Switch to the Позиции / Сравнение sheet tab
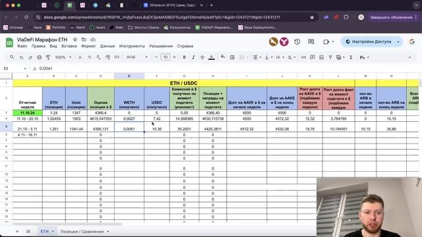Screen dimensions: 422x237 (82, 231)
